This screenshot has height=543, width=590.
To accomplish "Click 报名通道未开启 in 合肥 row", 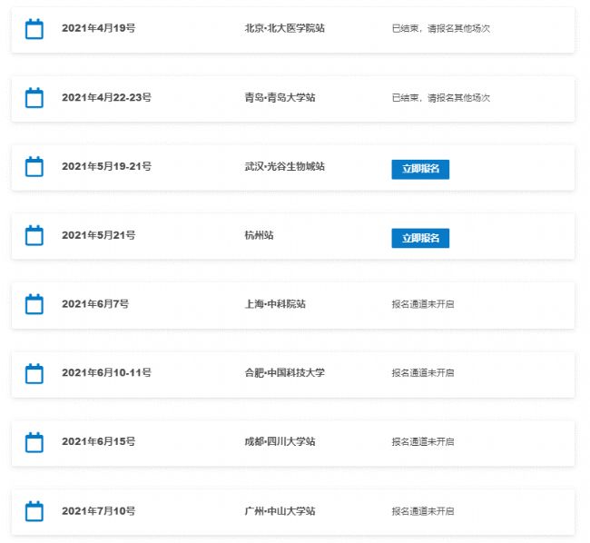I will 423,373.
